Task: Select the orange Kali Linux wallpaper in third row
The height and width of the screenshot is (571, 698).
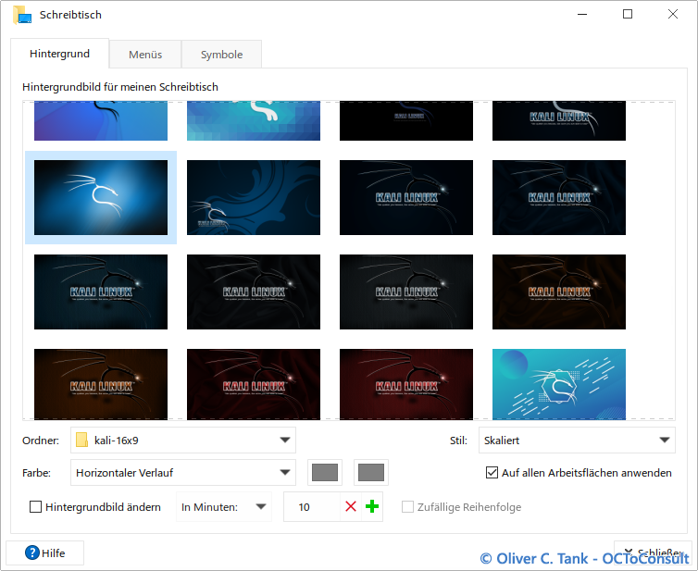Action: pos(558,292)
